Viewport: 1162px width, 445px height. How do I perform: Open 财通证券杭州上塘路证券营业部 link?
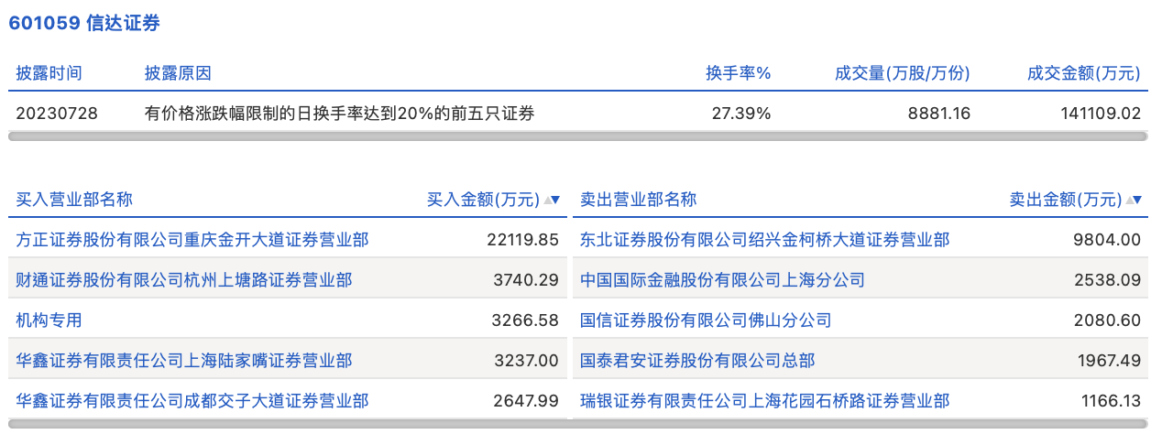point(184,280)
